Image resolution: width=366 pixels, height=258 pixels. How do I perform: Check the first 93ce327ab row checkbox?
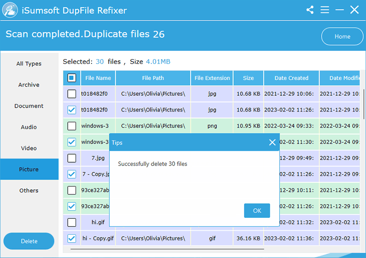coord(72,190)
